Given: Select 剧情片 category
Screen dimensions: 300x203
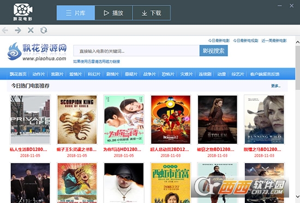Looking at the screenshot, I should (112, 74).
